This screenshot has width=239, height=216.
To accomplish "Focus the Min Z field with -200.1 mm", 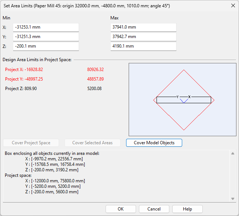I will 46,46.
